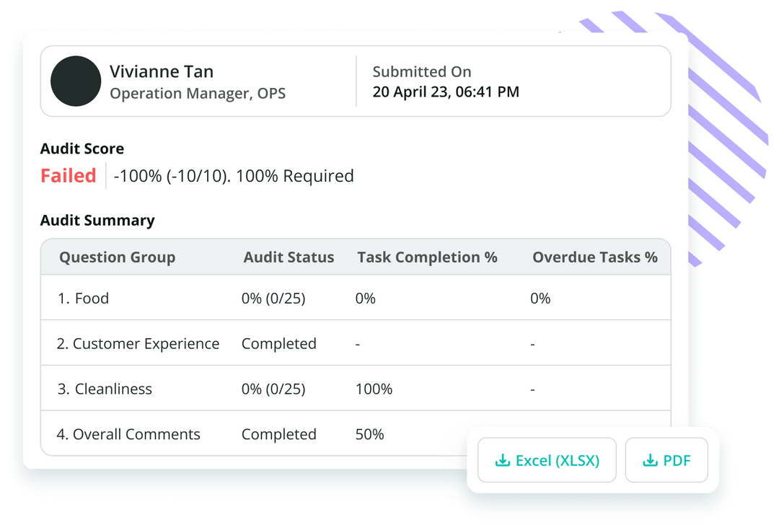This screenshot has height=530, width=779.
Task: Click the name Vivianne Tan
Action: coord(162,71)
